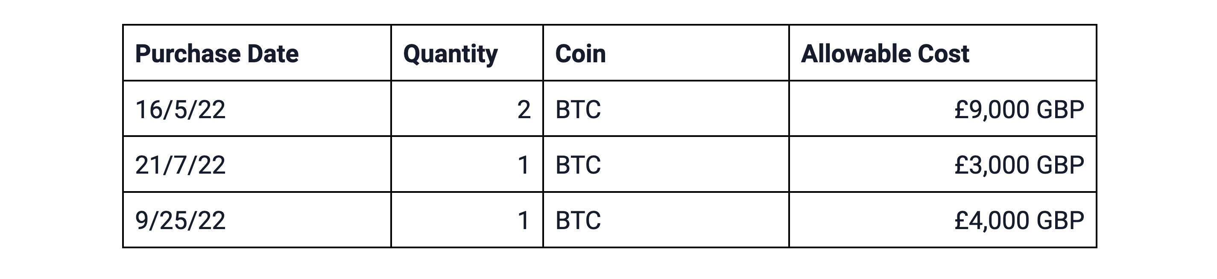Click BTC in the 16/5/22 row
This screenshot has width=1217, height=279.
(578, 110)
